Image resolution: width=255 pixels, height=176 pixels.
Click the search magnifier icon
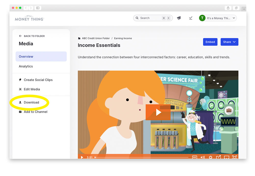(x=137, y=18)
